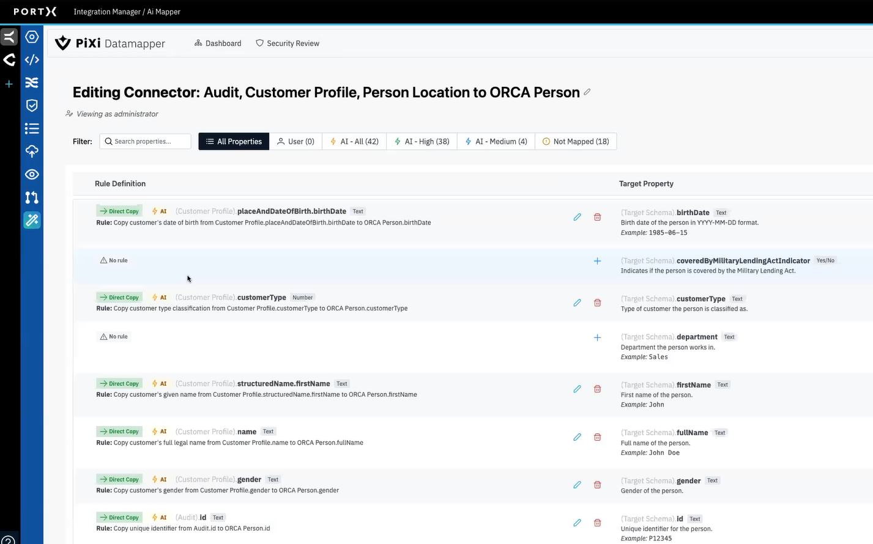873x544 pixels.
Task: Click the pencil icon beside connector title
Action: pos(587,92)
